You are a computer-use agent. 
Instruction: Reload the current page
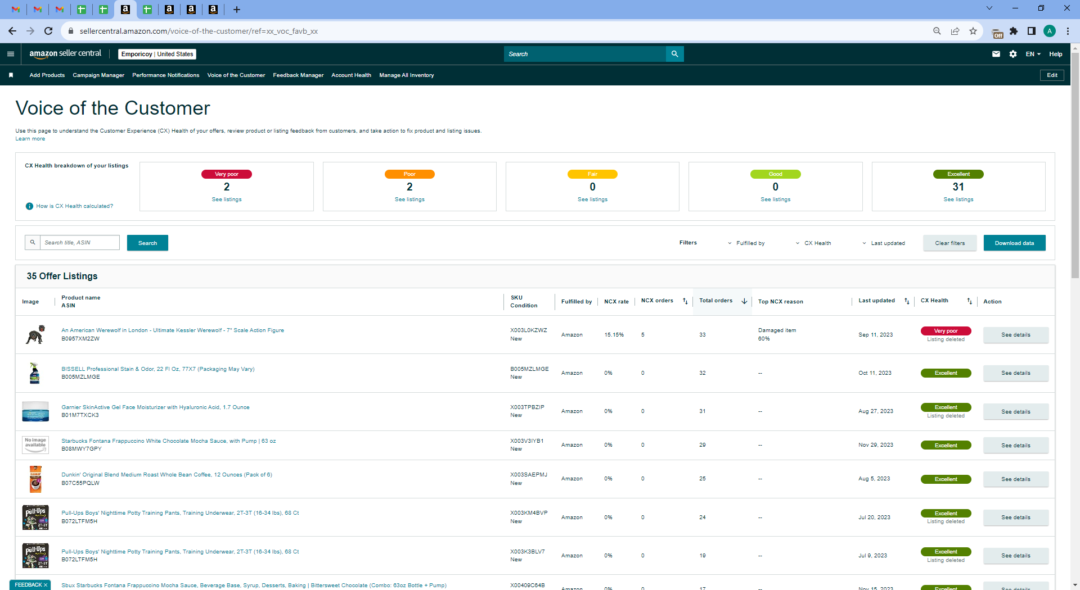pyautogui.click(x=48, y=31)
